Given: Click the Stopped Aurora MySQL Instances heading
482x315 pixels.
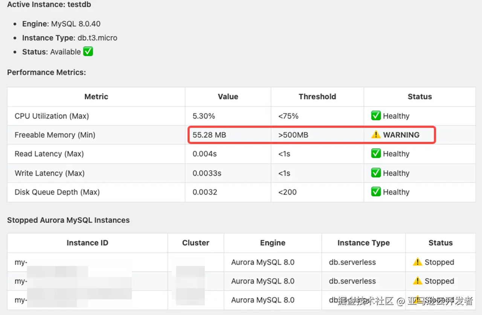Looking at the screenshot, I should pos(68,220).
